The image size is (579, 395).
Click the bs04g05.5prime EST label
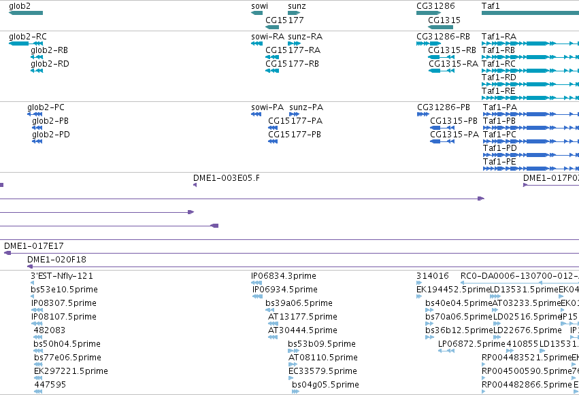coord(325,385)
